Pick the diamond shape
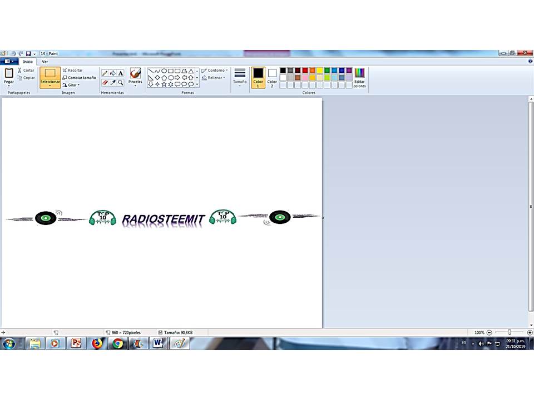Image resolution: width=534 pixels, height=400 pixels. pos(157,78)
